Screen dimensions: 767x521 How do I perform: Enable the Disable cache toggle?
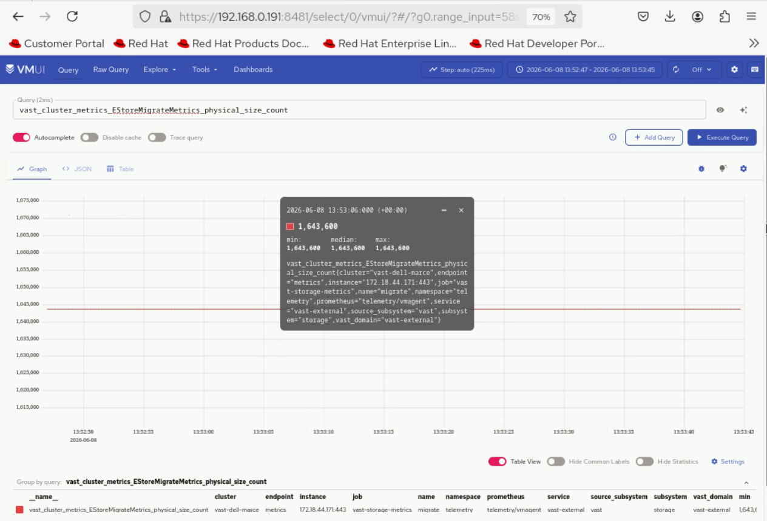[x=89, y=137]
